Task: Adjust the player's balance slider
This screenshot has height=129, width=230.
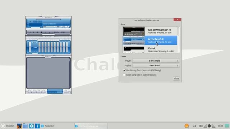Action: 58,27
